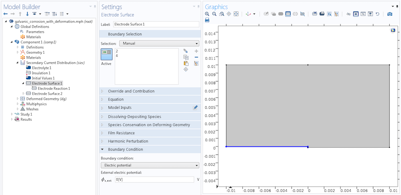
Task: Toggle the Active ON selection switch
Action: pos(106,52)
